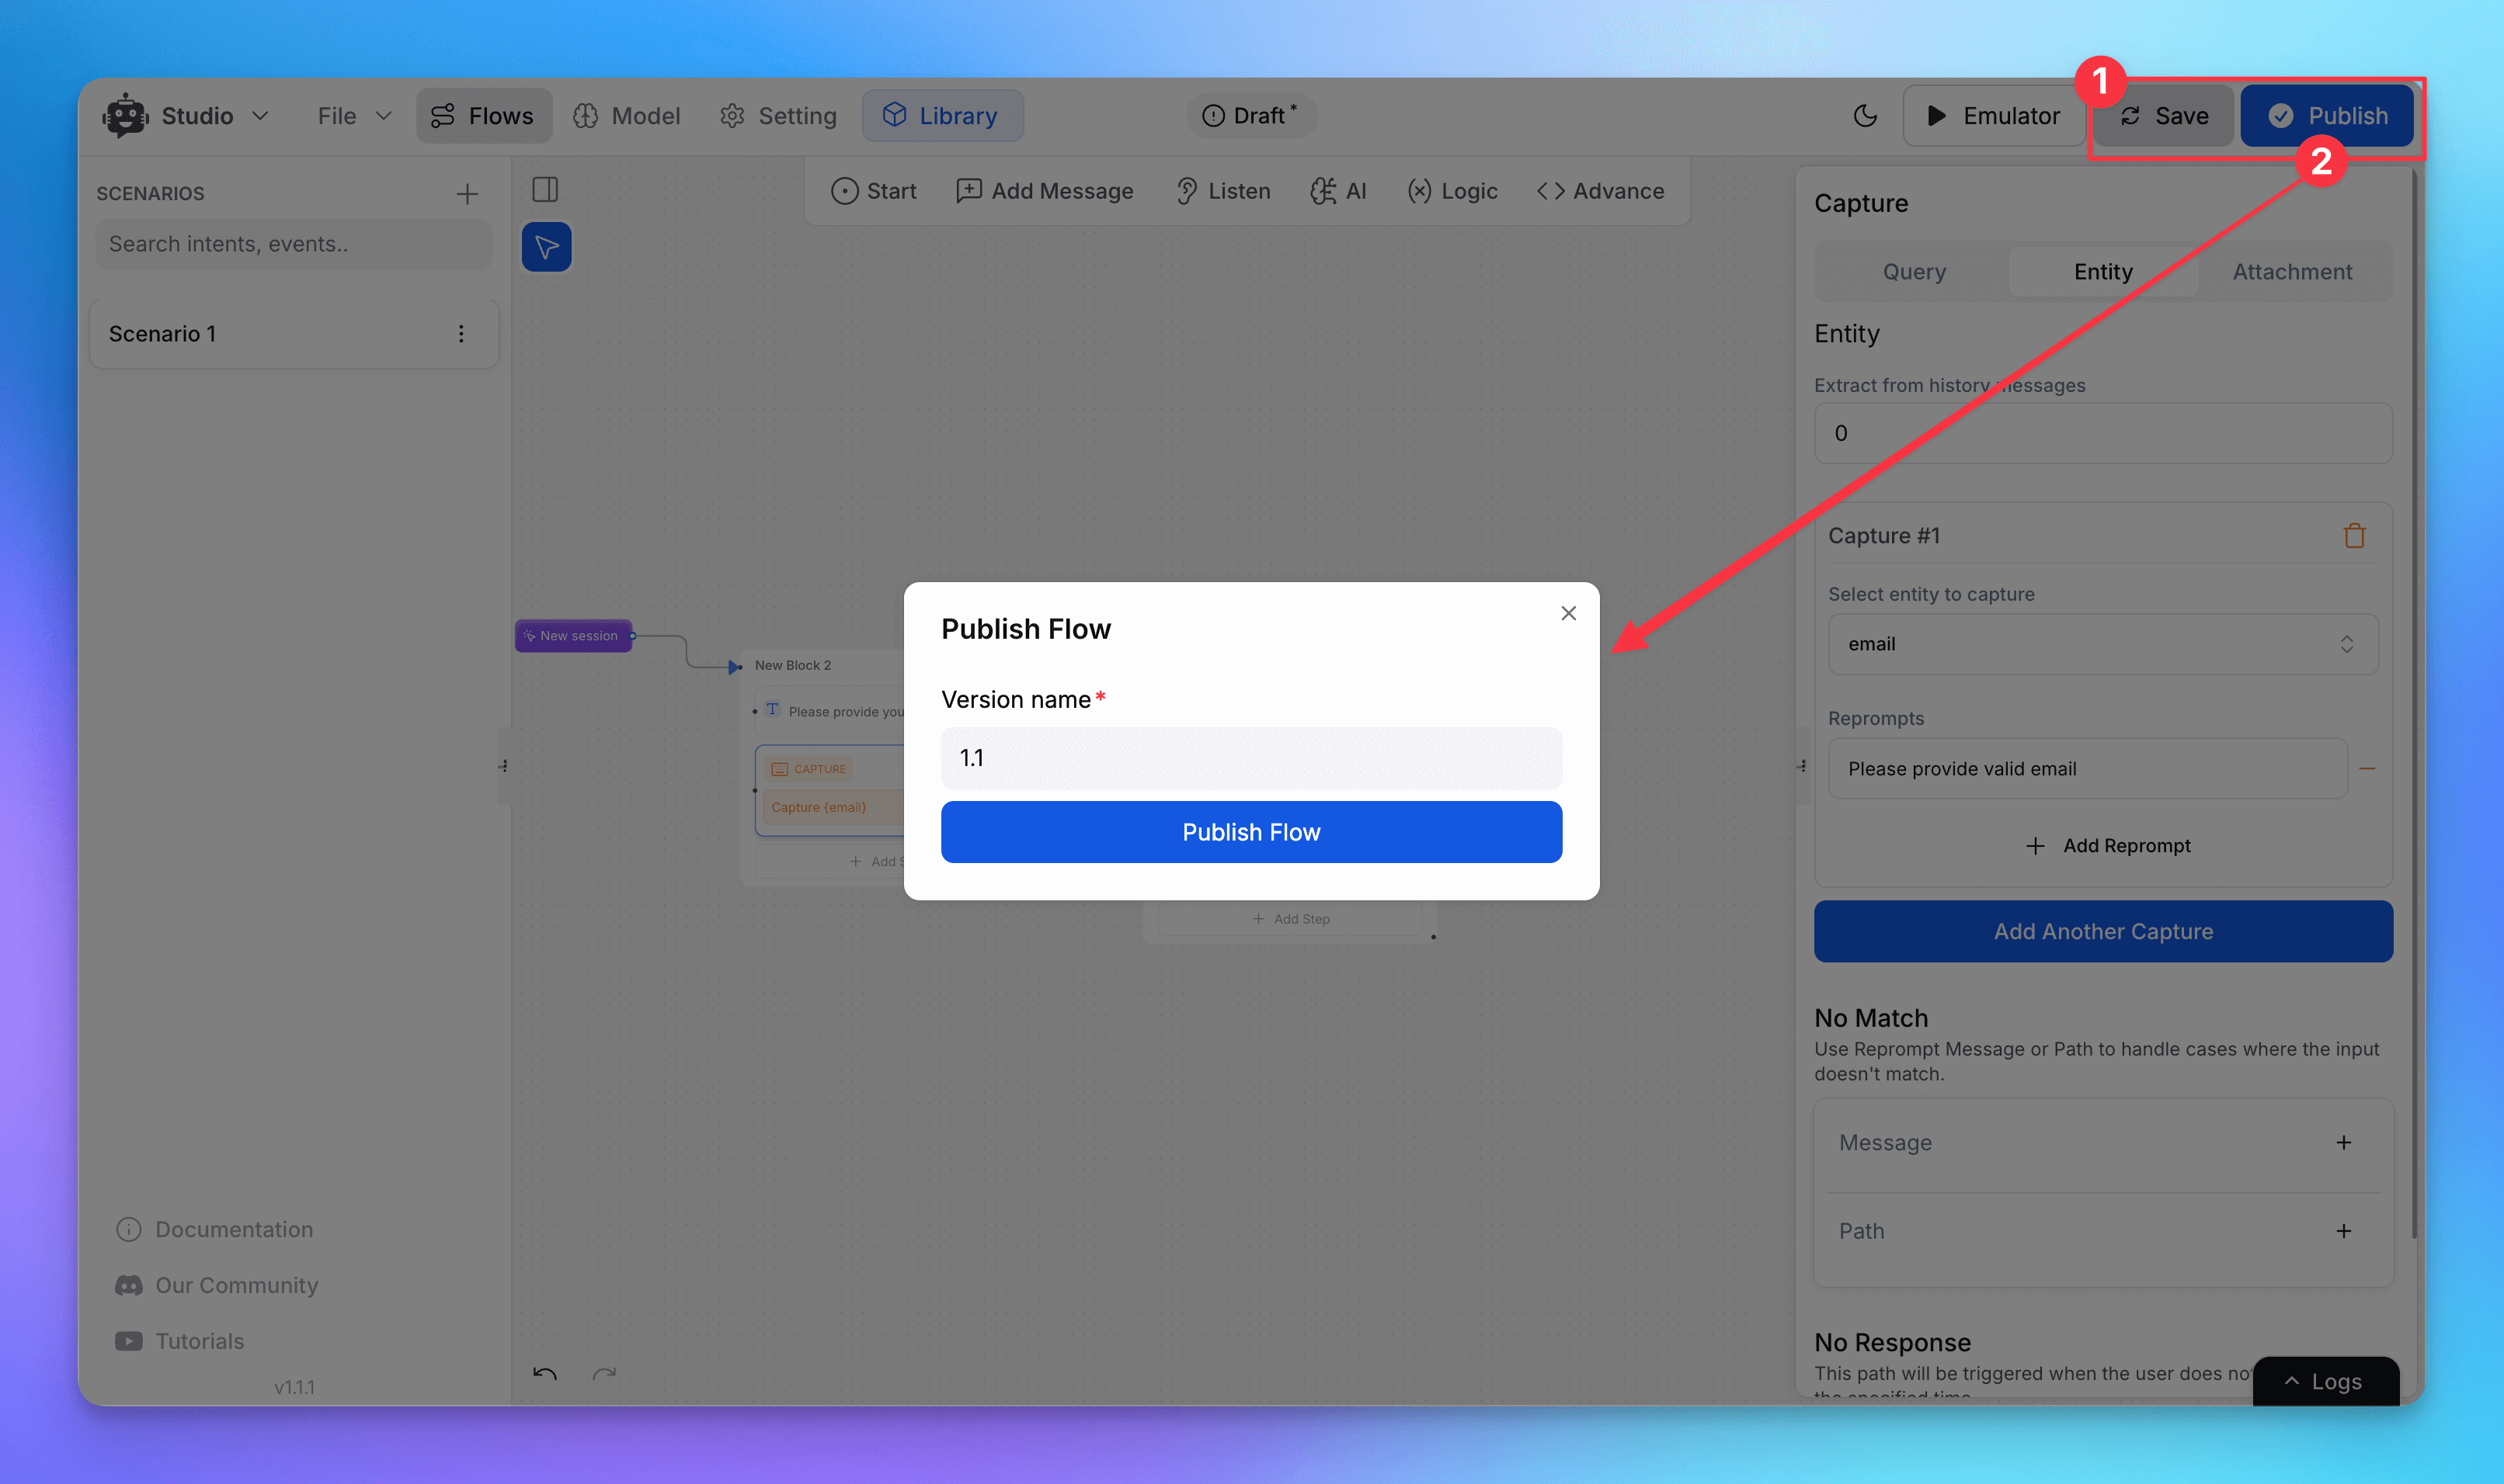This screenshot has width=2504, height=1484.
Task: Delete Capture #1 with trash icon
Action: point(2354,536)
